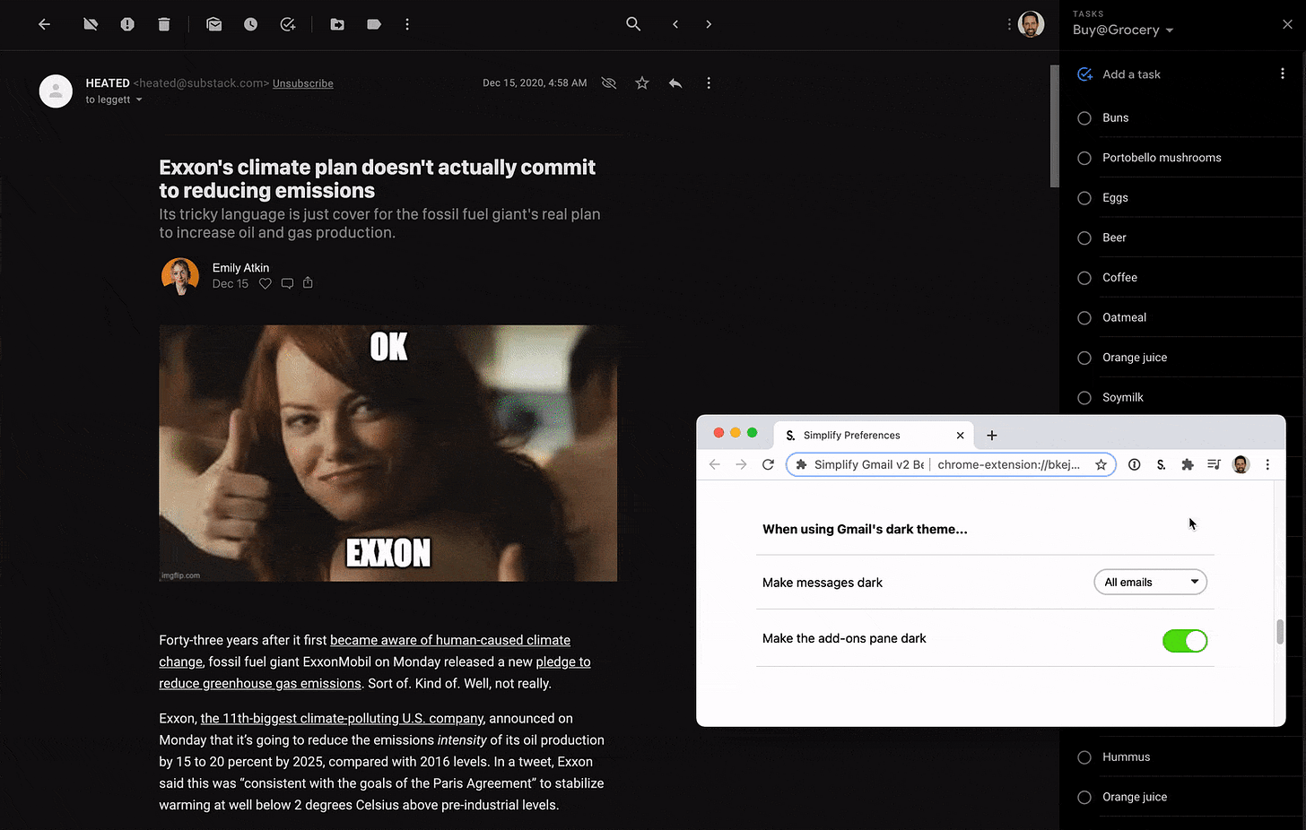Click the Unsubscribe link
The height and width of the screenshot is (830, 1306).
(303, 83)
